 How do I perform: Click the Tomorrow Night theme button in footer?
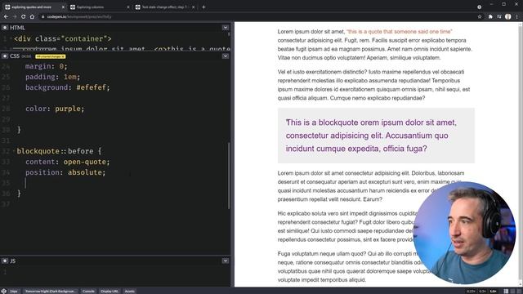pos(51,291)
